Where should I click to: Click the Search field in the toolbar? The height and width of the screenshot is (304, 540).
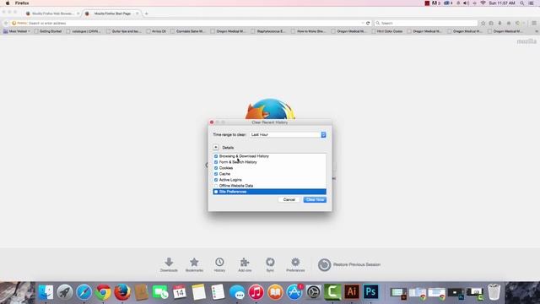click(425, 23)
